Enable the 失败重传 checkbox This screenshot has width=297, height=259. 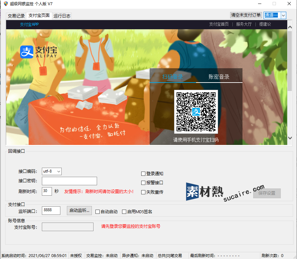pyautogui.click(x=143, y=192)
